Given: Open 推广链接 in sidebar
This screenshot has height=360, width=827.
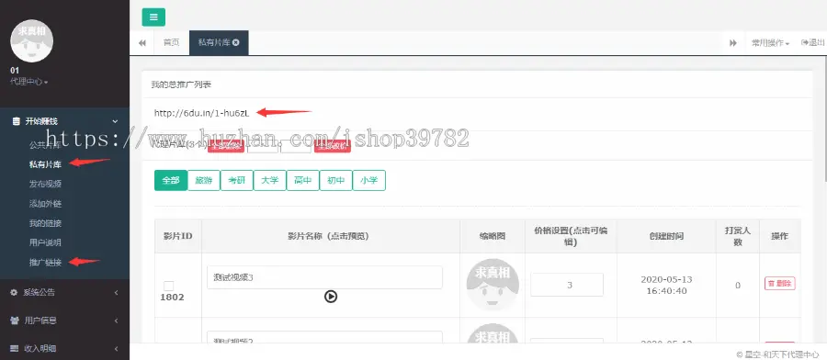Looking at the screenshot, I should coord(45,262).
